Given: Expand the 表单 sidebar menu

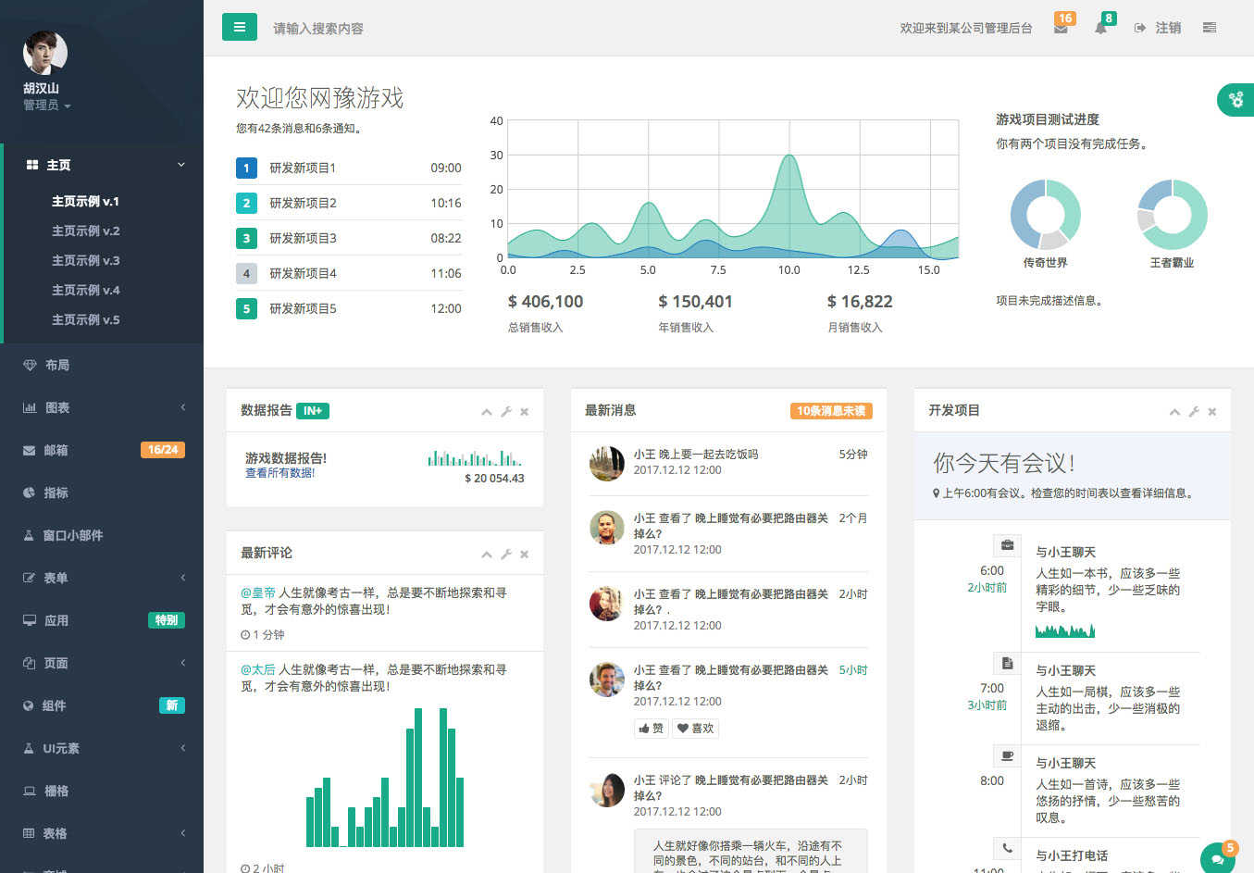Looking at the screenshot, I should [x=102, y=578].
